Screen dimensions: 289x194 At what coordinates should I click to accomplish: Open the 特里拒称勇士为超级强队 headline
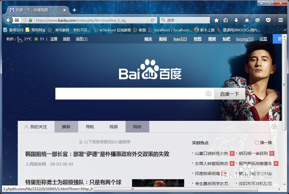coord(73,182)
